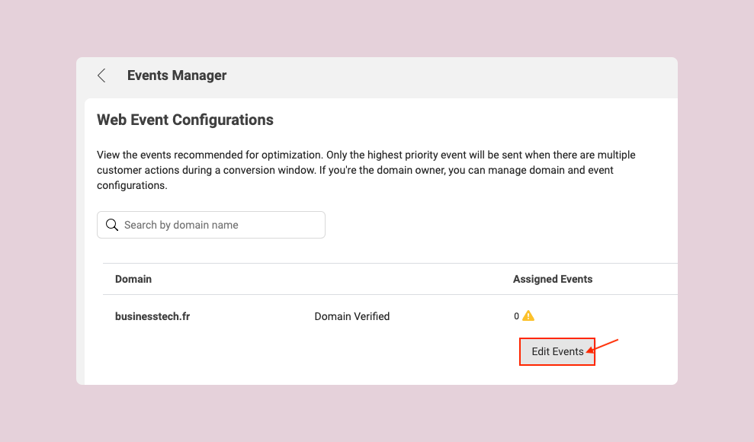Image resolution: width=754 pixels, height=442 pixels.
Task: Click the yellow warning triangle icon
Action: (528, 315)
